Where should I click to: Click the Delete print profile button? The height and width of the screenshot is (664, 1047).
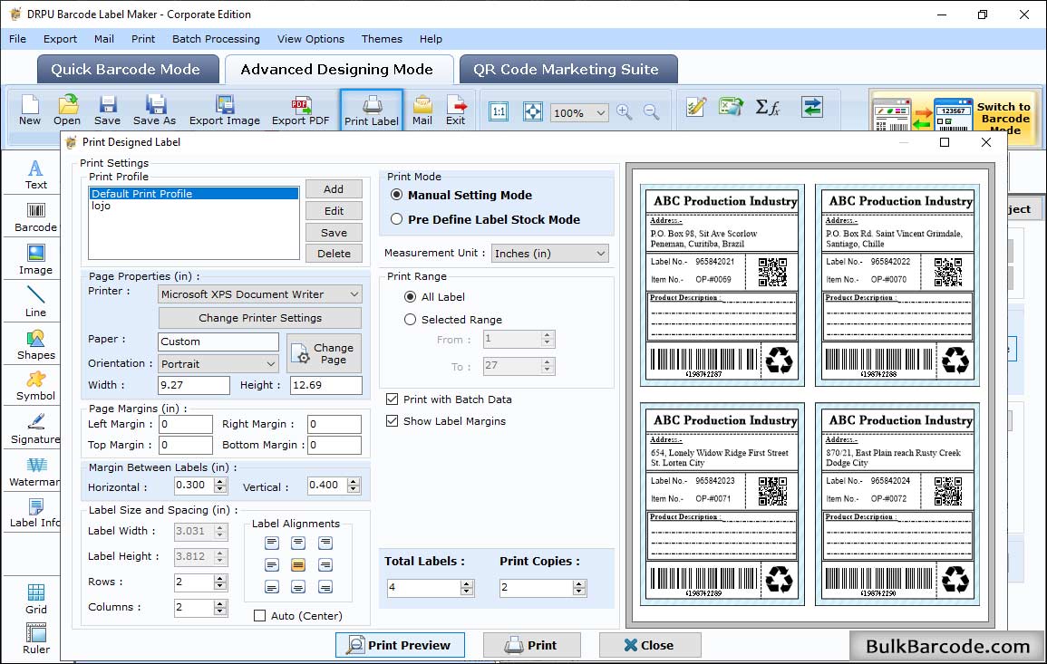coord(334,254)
